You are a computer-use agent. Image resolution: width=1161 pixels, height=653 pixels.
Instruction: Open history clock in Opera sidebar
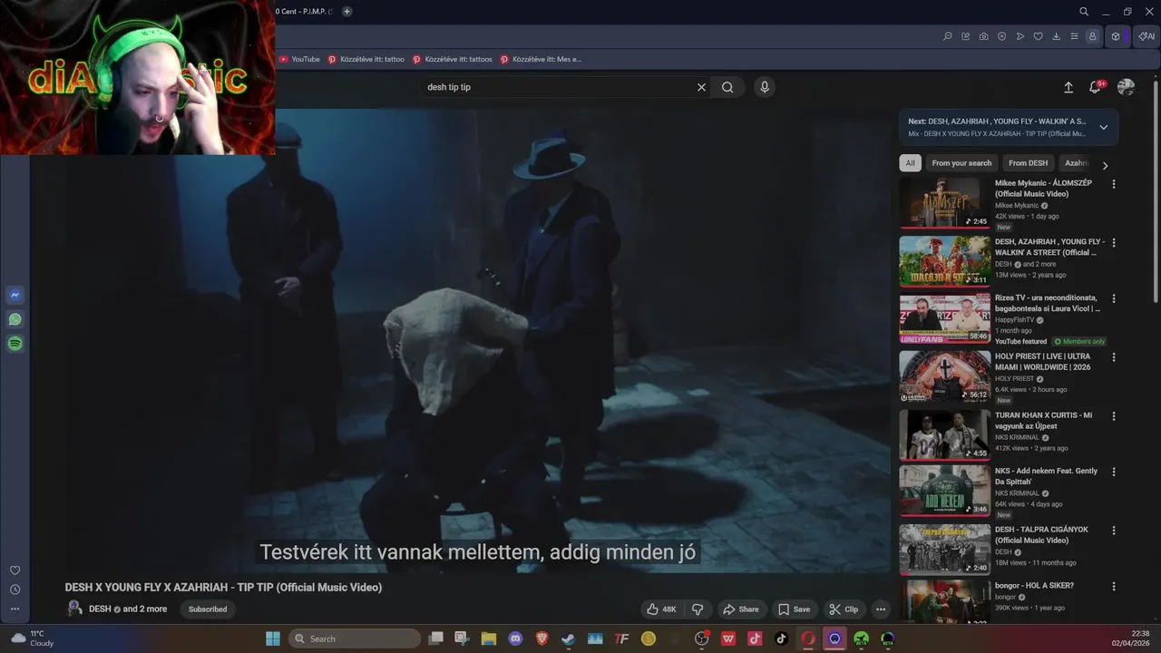[15, 590]
